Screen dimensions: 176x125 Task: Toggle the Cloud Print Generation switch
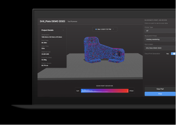click(173, 54)
